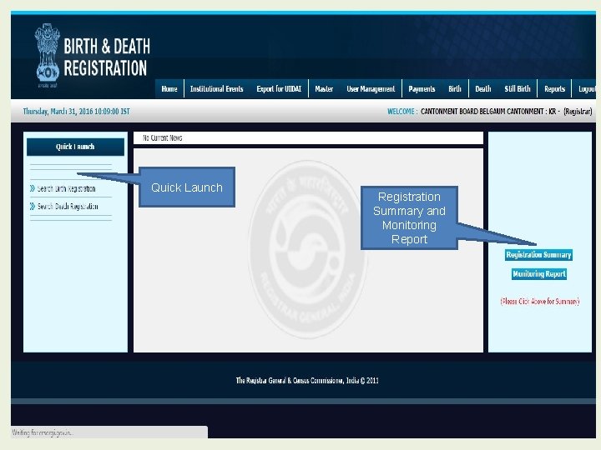This screenshot has width=601, height=450.
Task: Click the date and time text
Action: coord(76,112)
